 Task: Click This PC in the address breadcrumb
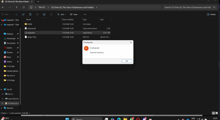[x=42, y=7]
